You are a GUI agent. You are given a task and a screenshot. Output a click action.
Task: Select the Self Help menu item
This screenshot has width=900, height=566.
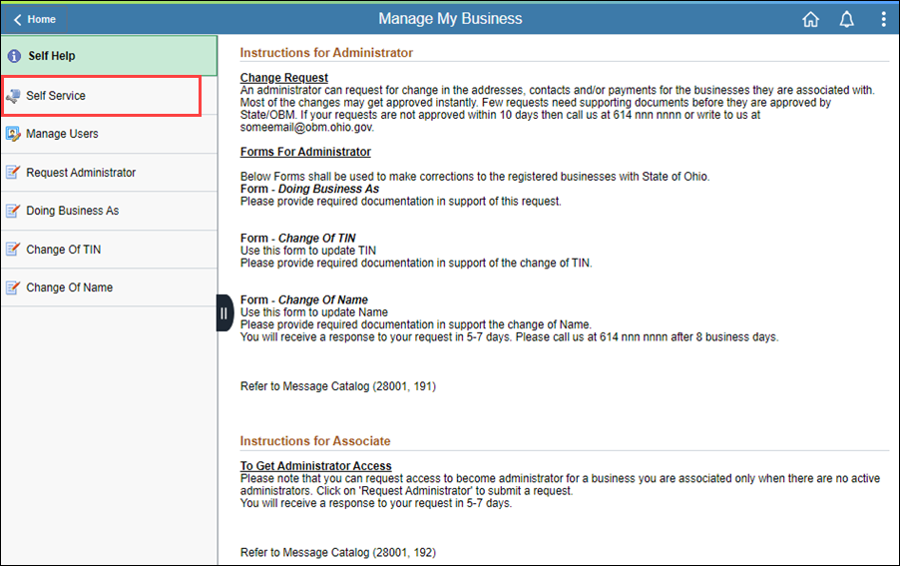[x=51, y=57]
